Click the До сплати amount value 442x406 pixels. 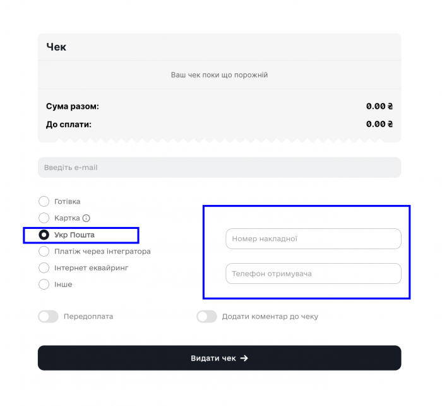[379, 124]
